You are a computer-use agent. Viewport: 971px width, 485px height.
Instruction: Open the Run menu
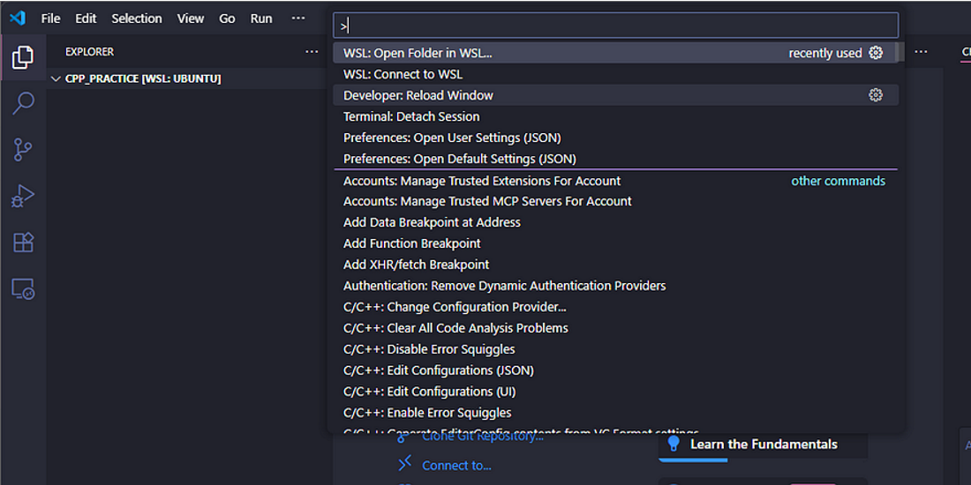261,19
